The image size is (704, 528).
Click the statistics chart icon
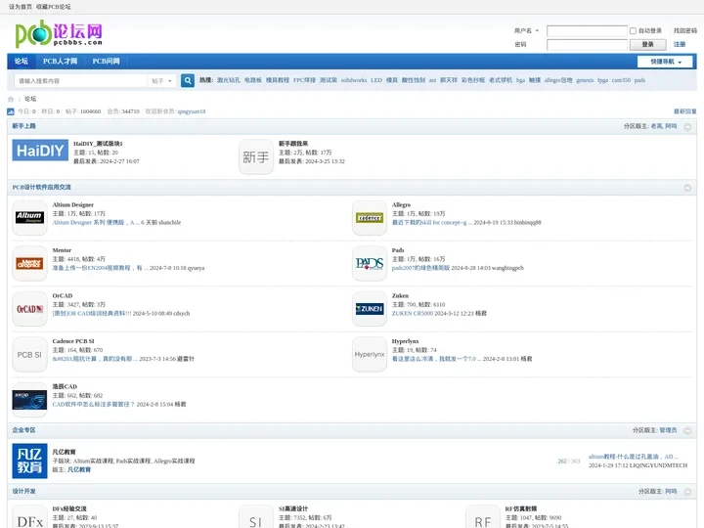coord(11,111)
